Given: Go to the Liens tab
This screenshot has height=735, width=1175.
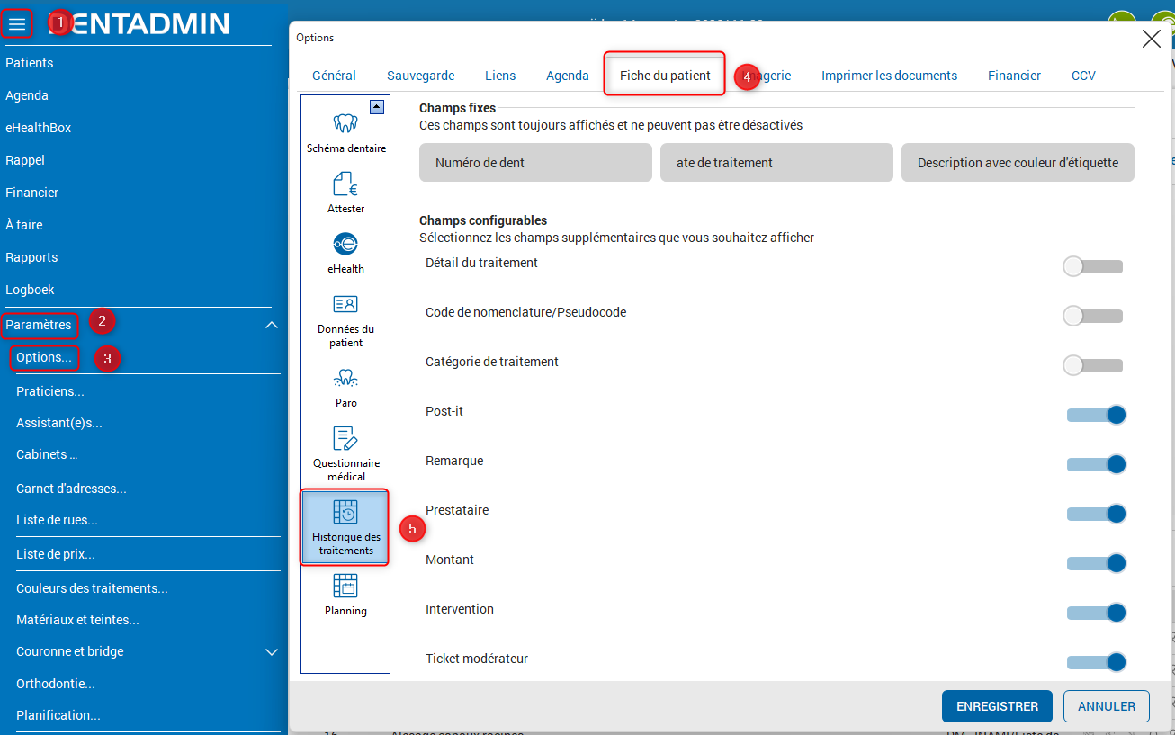Looking at the screenshot, I should click(500, 76).
